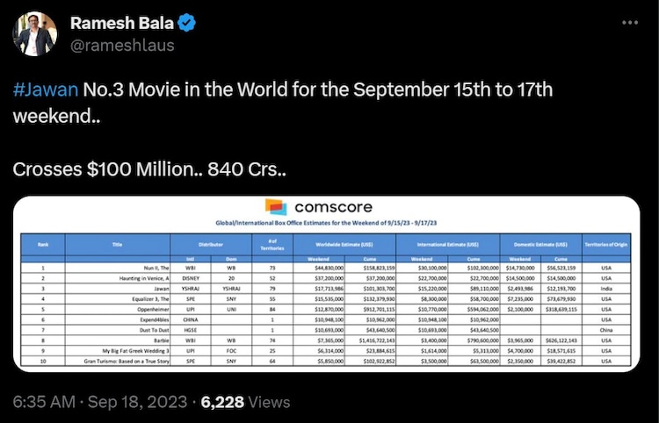Open the #Jawan hashtag
659x423 pixels.
(x=46, y=90)
